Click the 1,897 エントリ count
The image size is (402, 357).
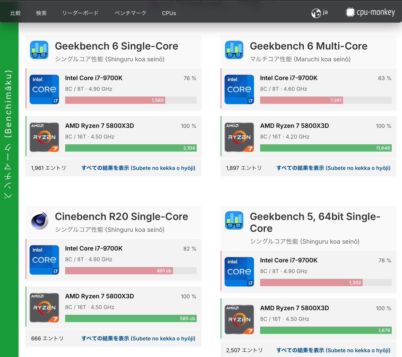(244, 168)
